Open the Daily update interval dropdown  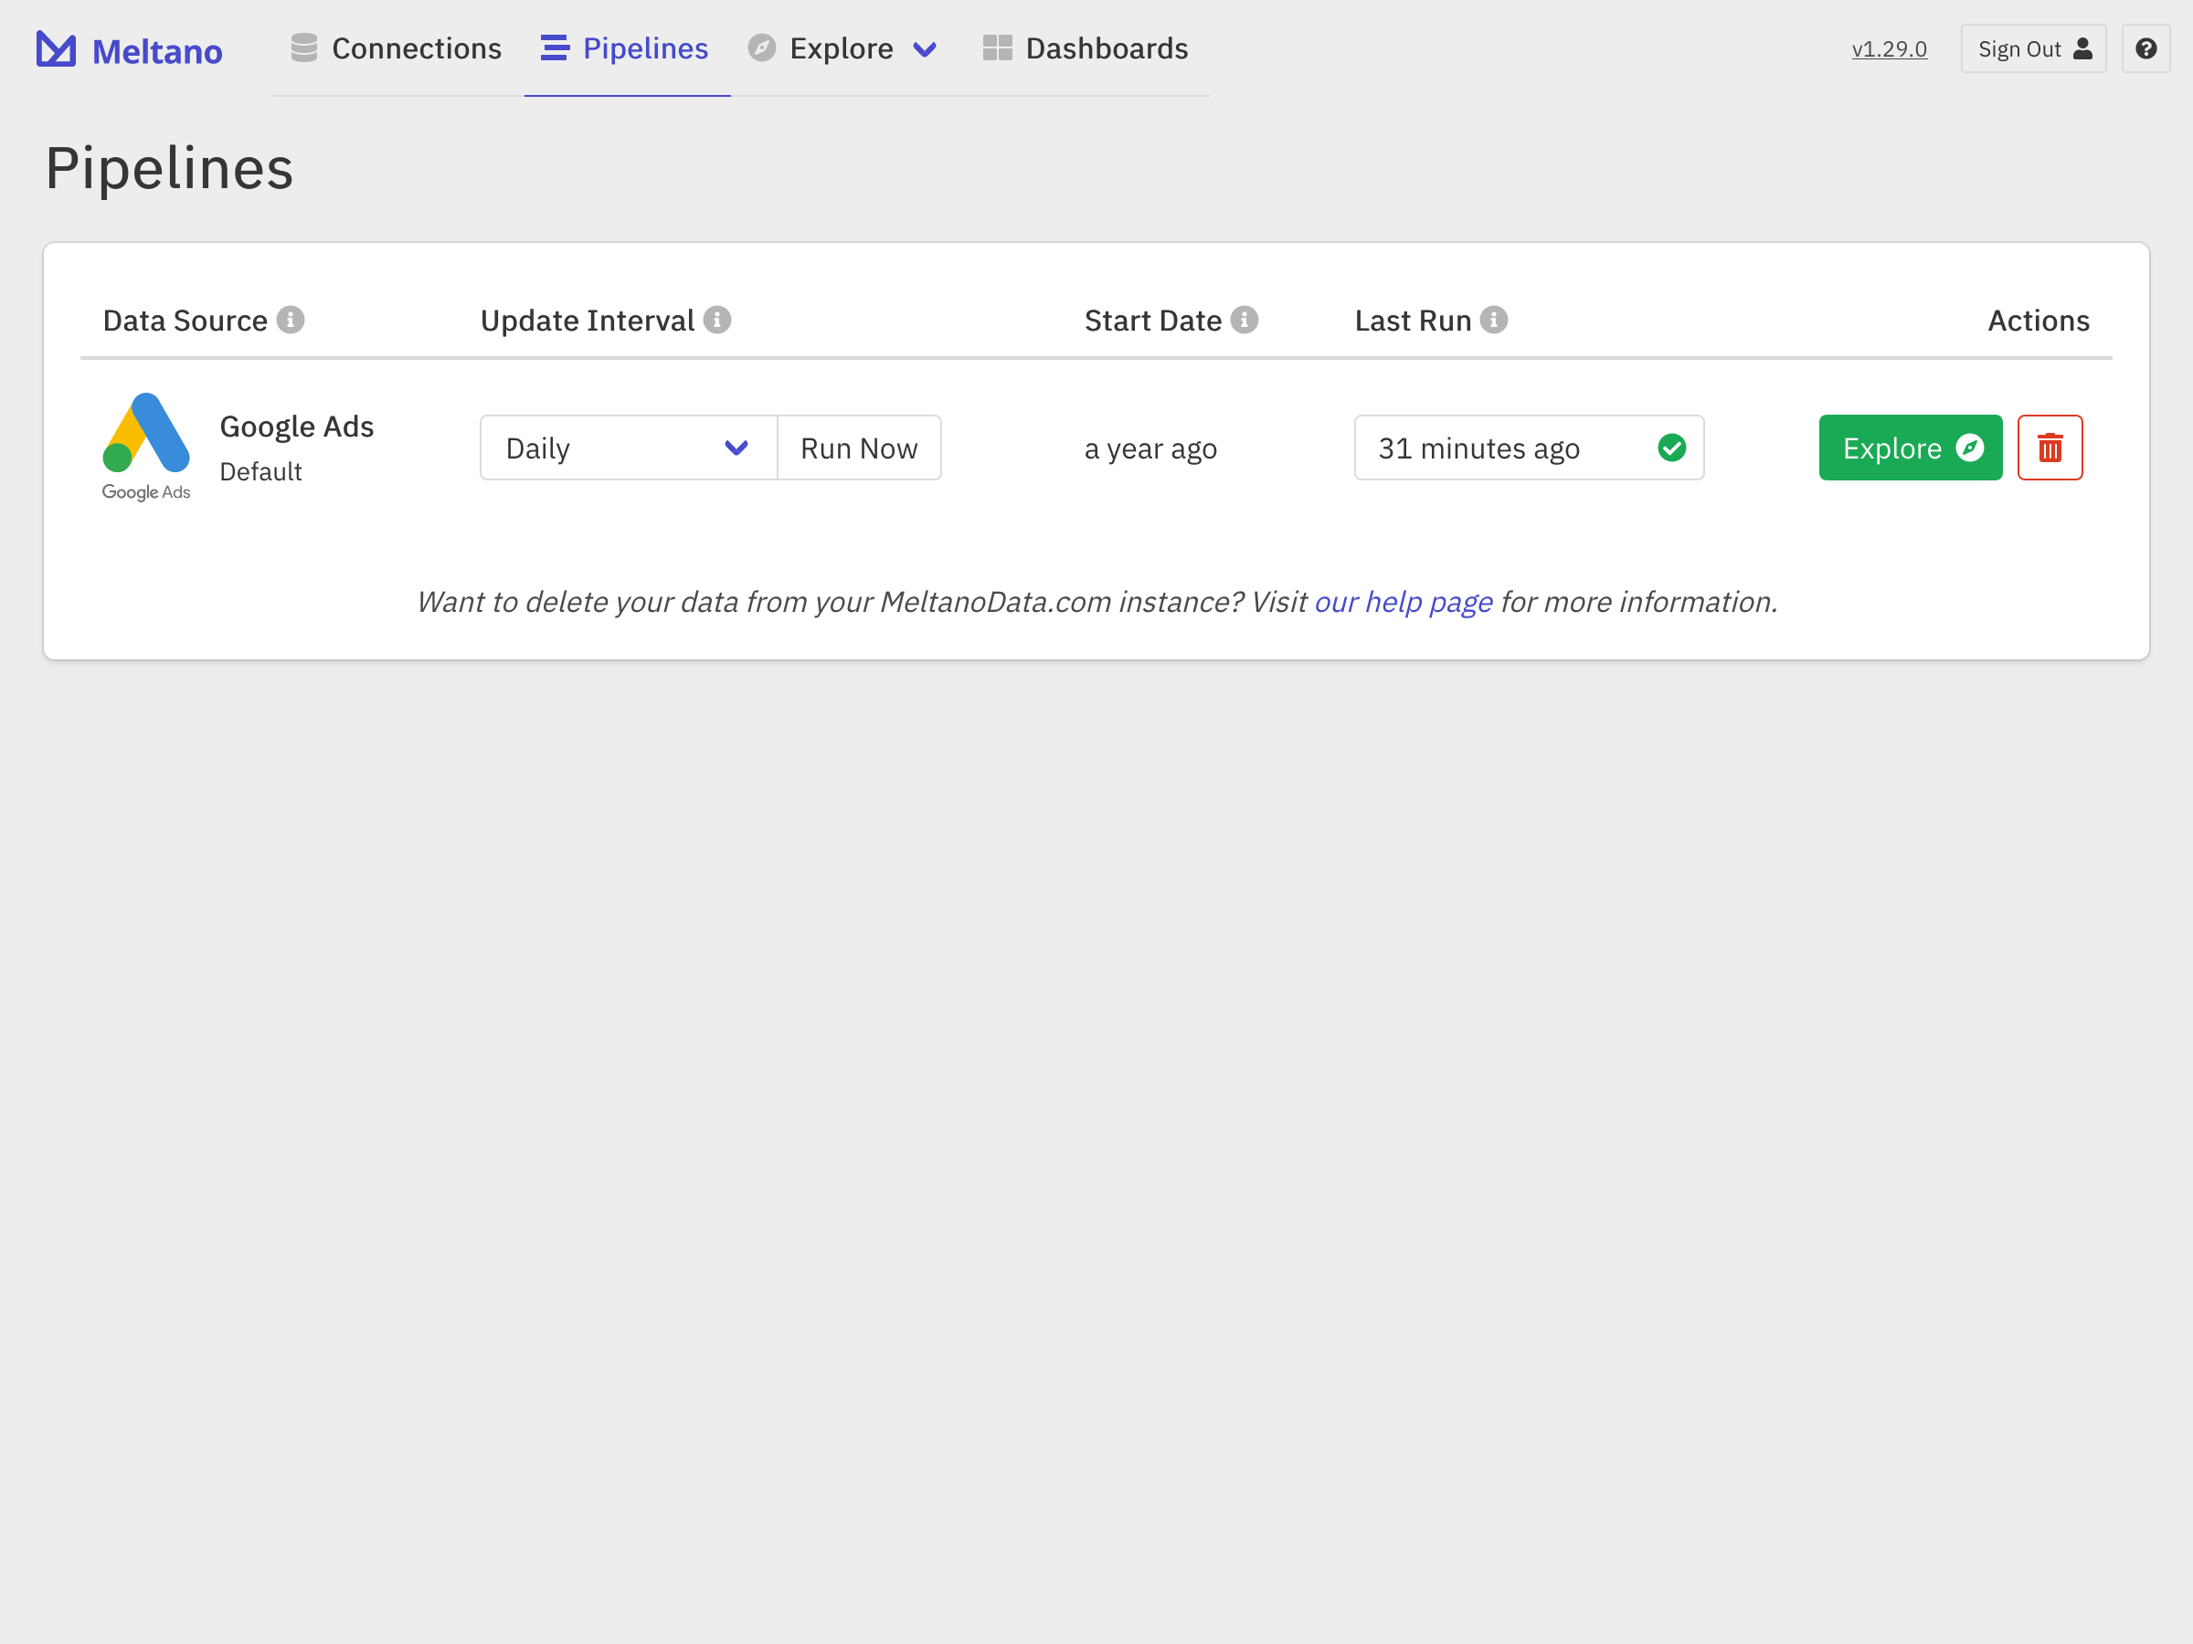628,448
